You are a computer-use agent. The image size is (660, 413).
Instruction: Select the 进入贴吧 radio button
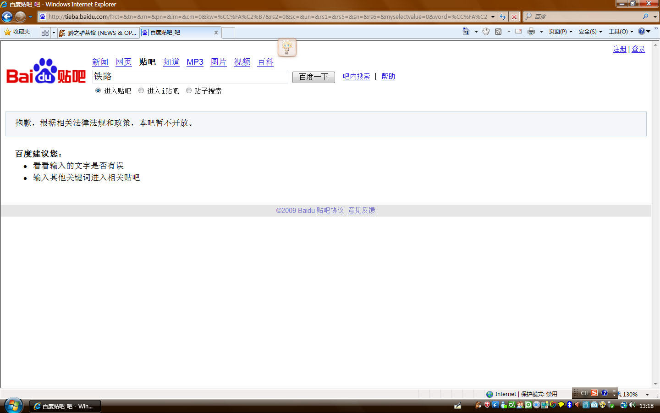tap(98, 91)
